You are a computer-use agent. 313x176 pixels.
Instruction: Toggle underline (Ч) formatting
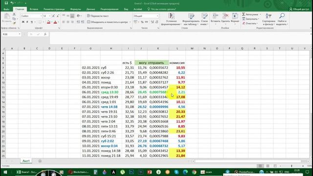(31, 22)
